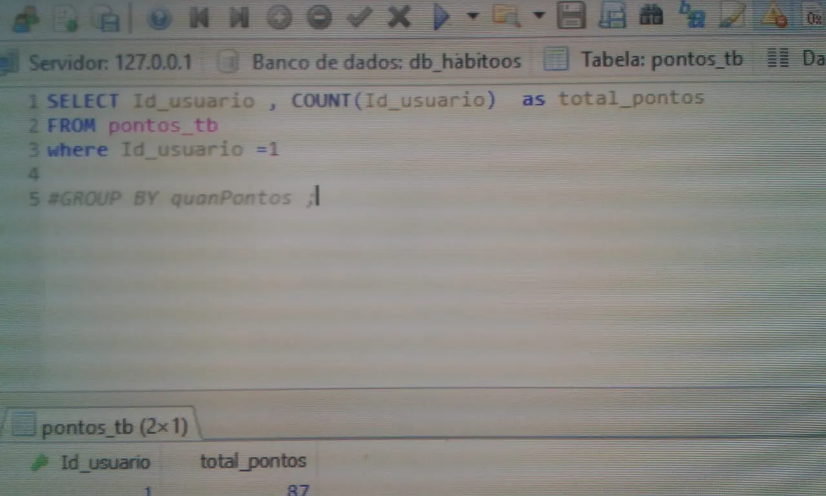Run the query with blue play button
Viewport: 826px width, 496px height.
(441, 17)
